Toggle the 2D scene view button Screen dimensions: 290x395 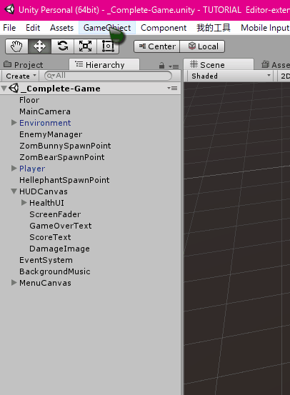(x=284, y=76)
